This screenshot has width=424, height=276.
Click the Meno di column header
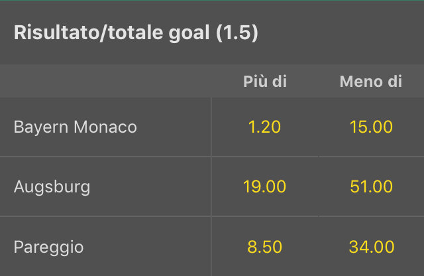[x=371, y=82]
